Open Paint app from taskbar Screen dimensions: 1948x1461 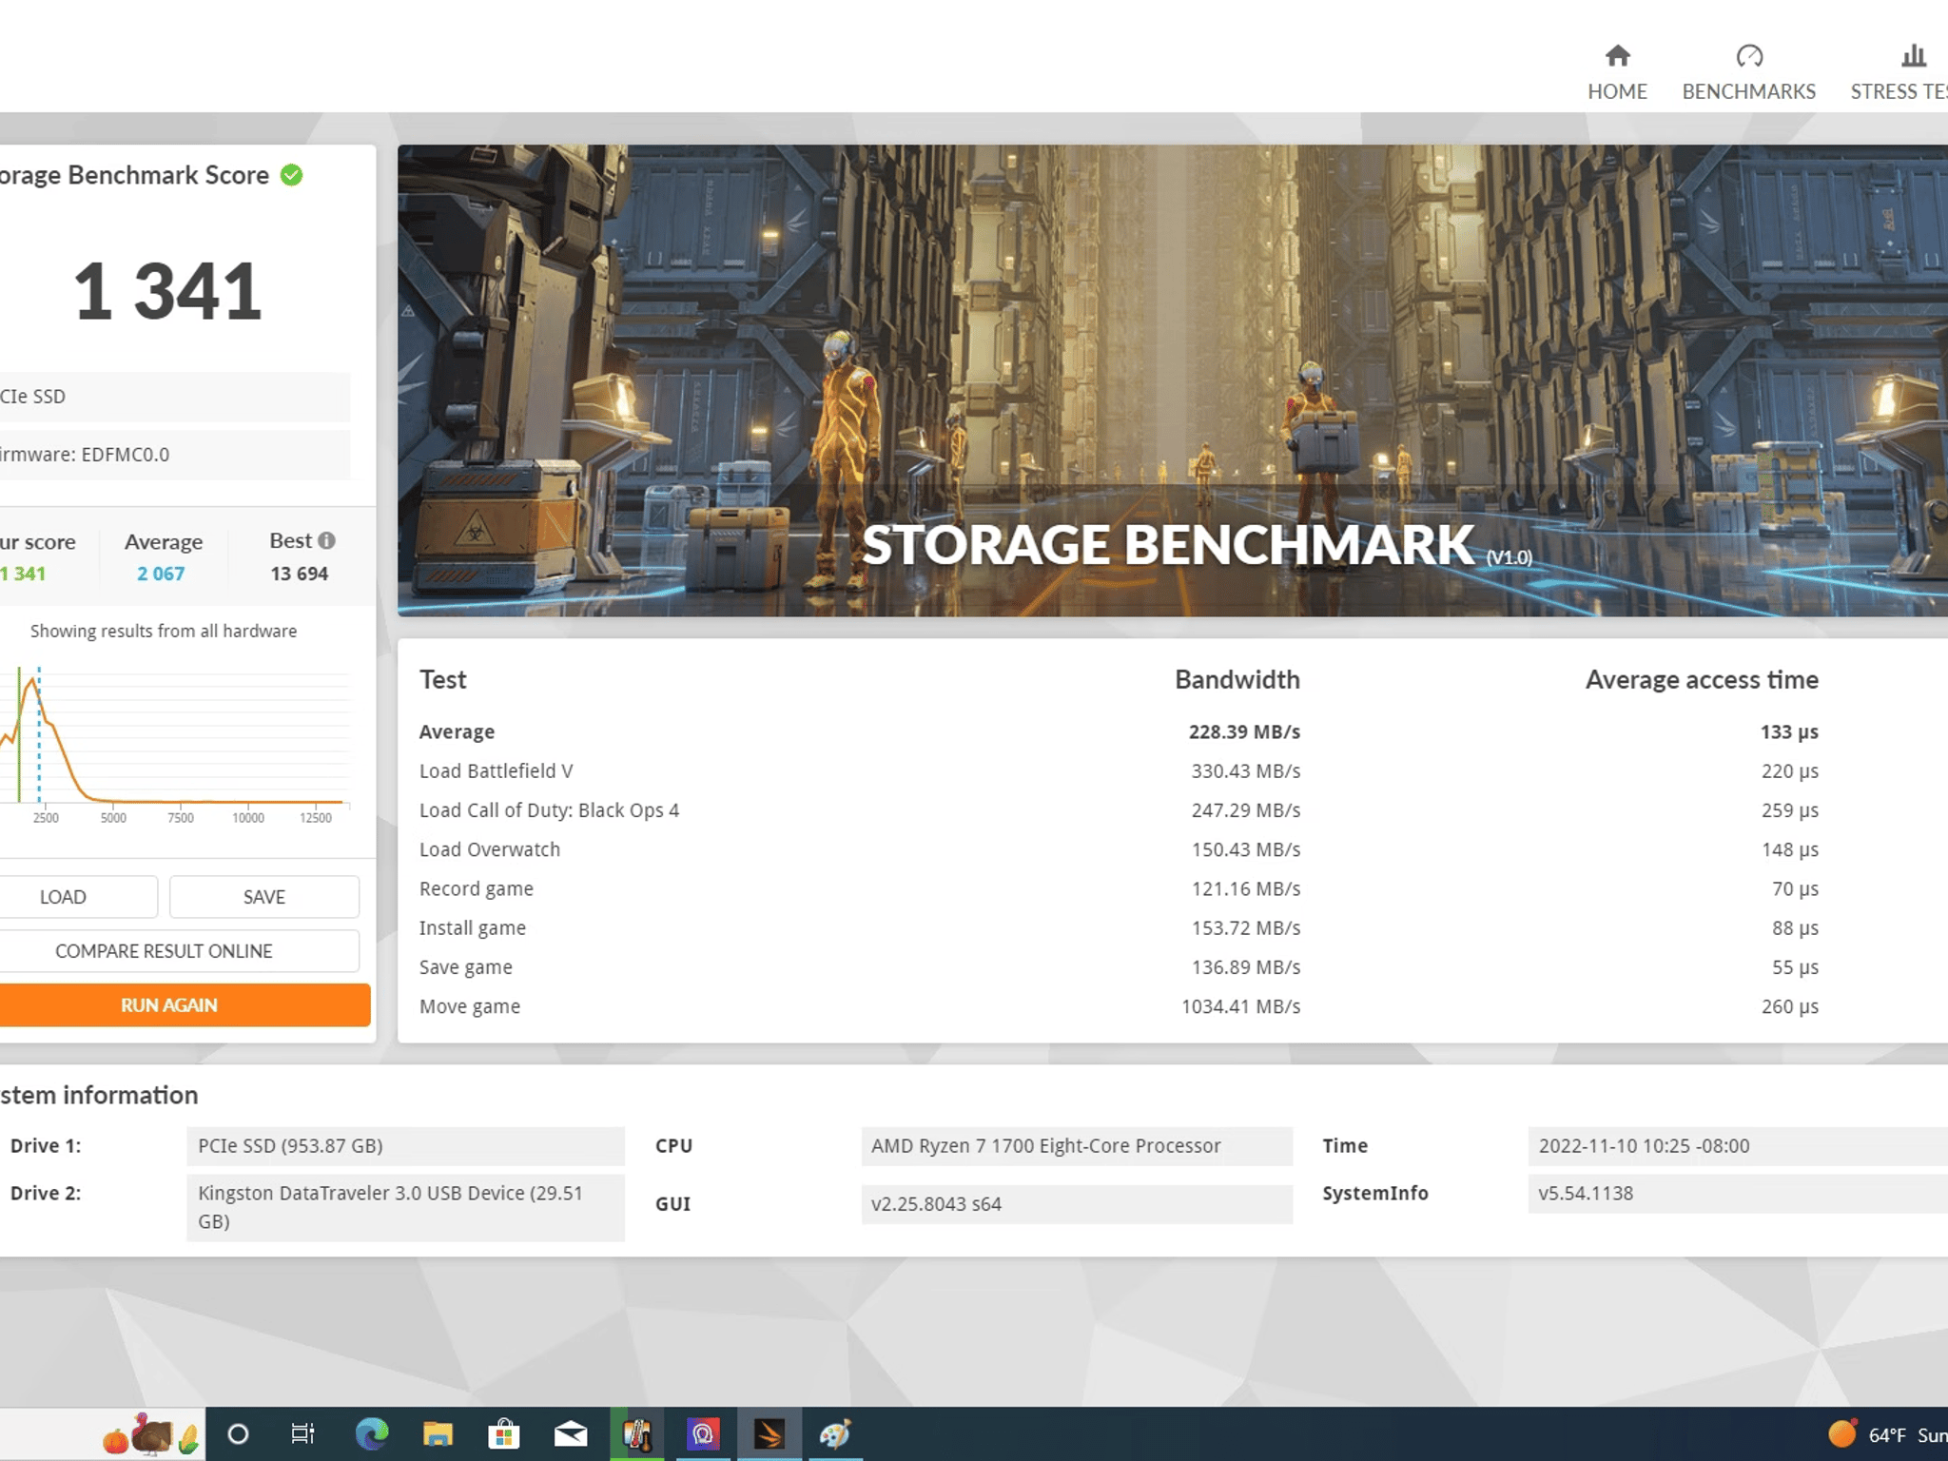coord(835,1433)
